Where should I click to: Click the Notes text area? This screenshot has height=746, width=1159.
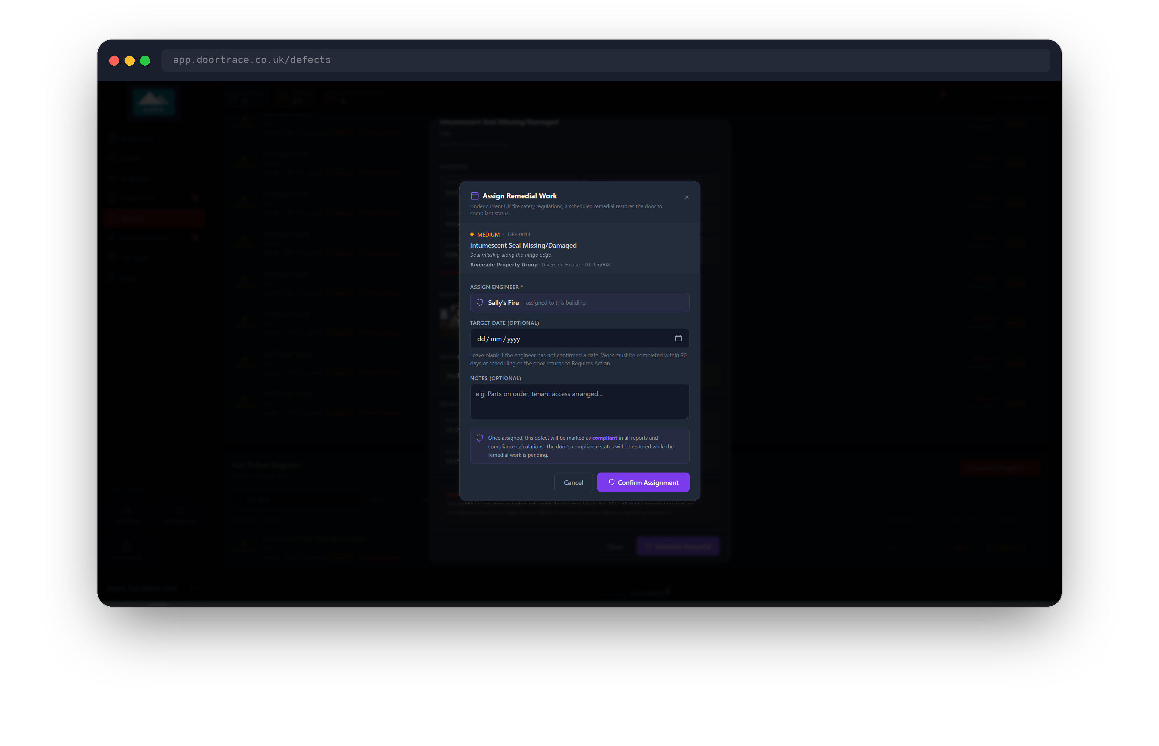pyautogui.click(x=579, y=401)
